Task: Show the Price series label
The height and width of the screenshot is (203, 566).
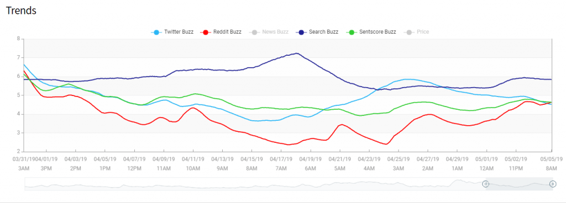Action: [423, 32]
